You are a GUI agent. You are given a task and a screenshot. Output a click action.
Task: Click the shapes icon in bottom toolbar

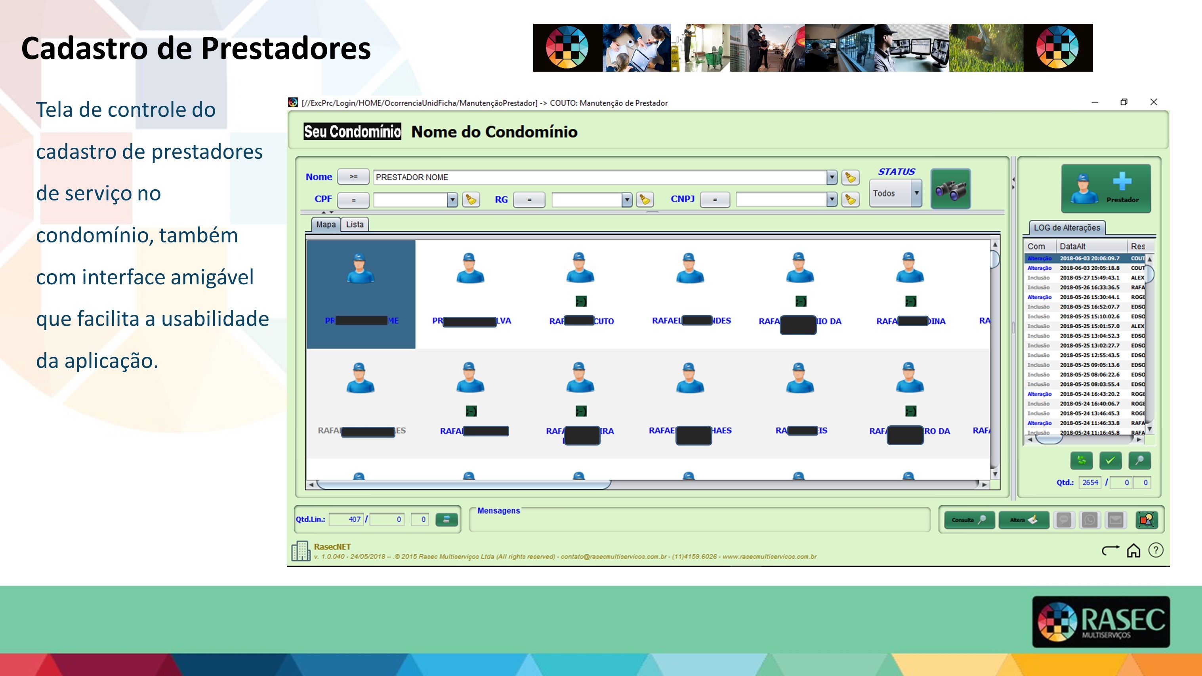click(x=1147, y=520)
